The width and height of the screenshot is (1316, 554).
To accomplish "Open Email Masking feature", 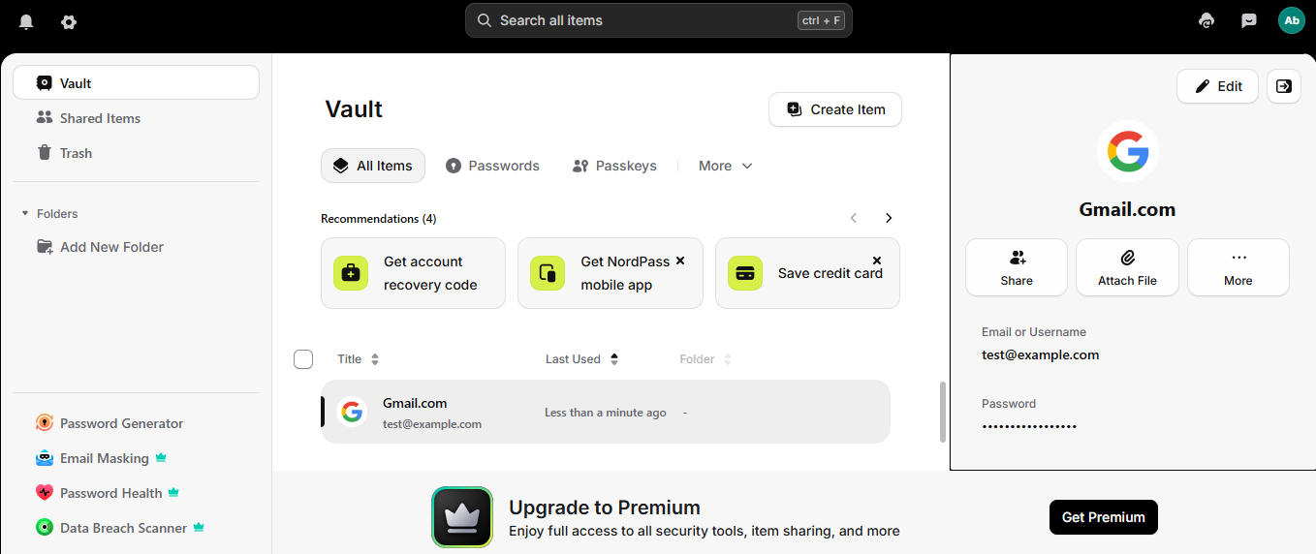I will click(x=102, y=458).
